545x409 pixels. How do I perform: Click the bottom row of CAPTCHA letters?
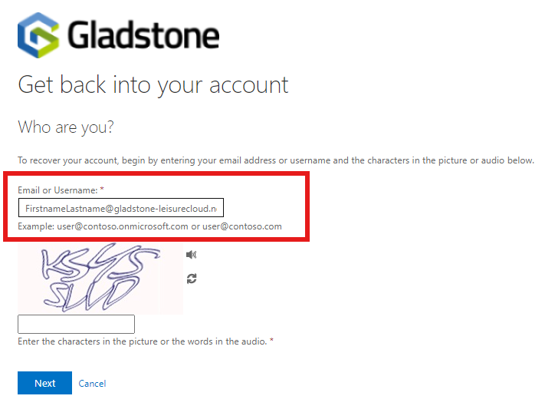tap(91, 295)
